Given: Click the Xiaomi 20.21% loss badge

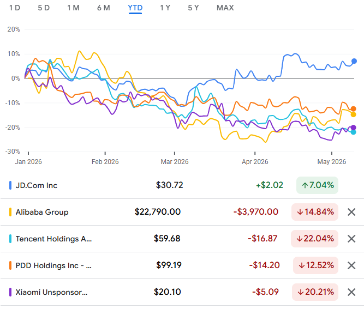Looking at the screenshot, I should [x=315, y=292].
